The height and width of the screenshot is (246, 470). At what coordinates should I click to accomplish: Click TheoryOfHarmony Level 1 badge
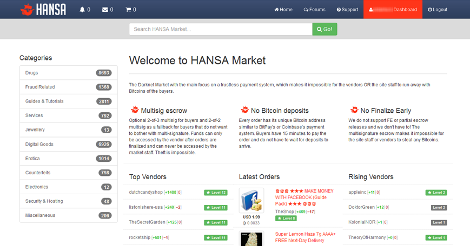pyautogui.click(x=436, y=237)
